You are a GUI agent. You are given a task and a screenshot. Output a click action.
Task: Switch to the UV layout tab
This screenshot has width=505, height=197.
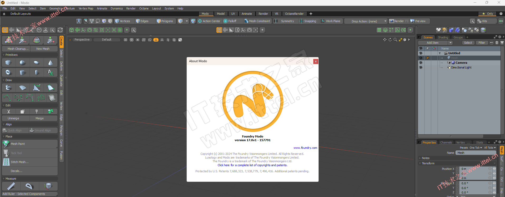pos(233,14)
